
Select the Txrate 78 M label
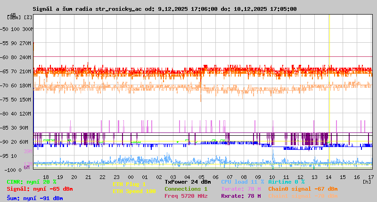click(x=241, y=189)
